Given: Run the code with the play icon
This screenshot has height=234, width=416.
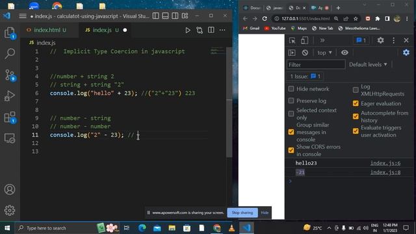Looking at the screenshot, I should point(188,31).
